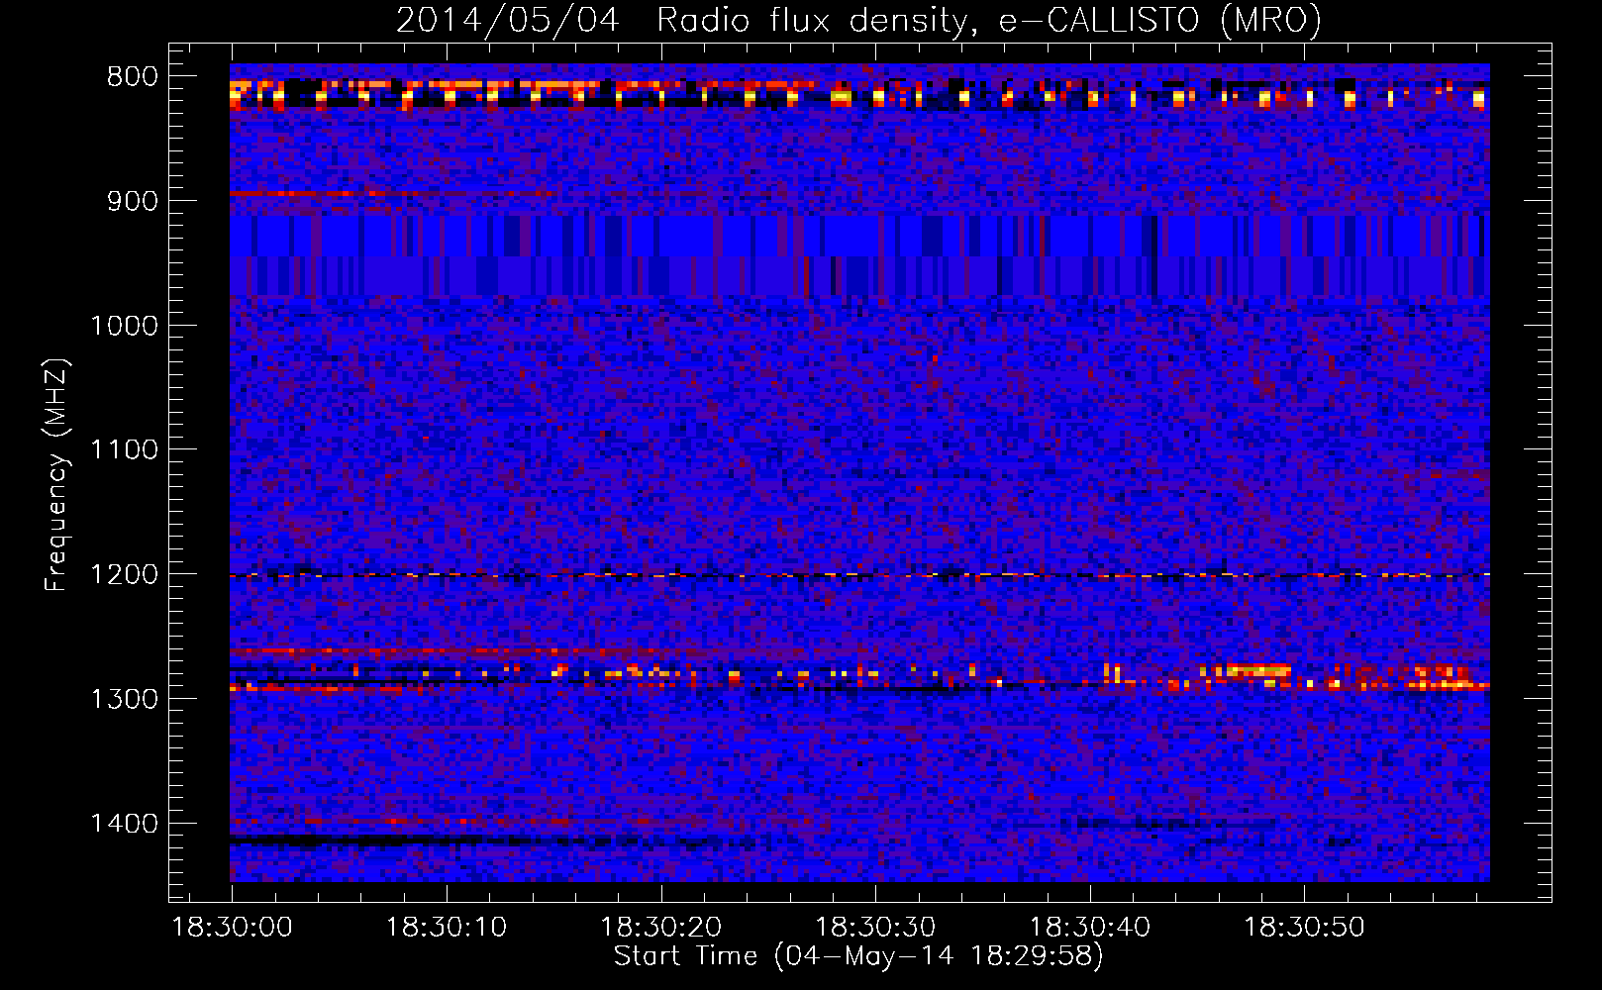The width and height of the screenshot is (1602, 990).
Task: Select the 1400 frequency tick label
Action: [x=124, y=824]
